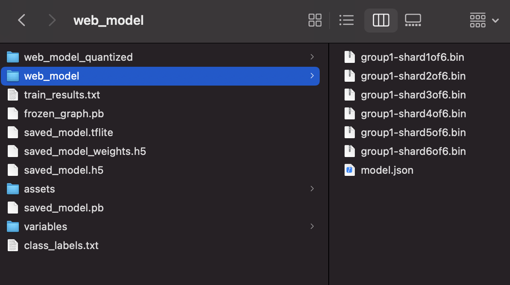
Task: Select the frozen_graph.pb file
Action: tap(64, 113)
